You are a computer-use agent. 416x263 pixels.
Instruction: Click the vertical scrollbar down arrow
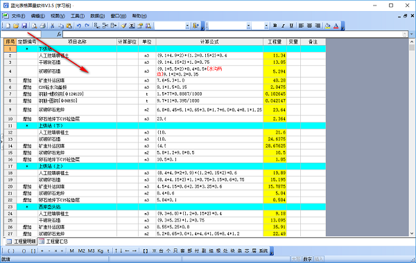coord(412,233)
